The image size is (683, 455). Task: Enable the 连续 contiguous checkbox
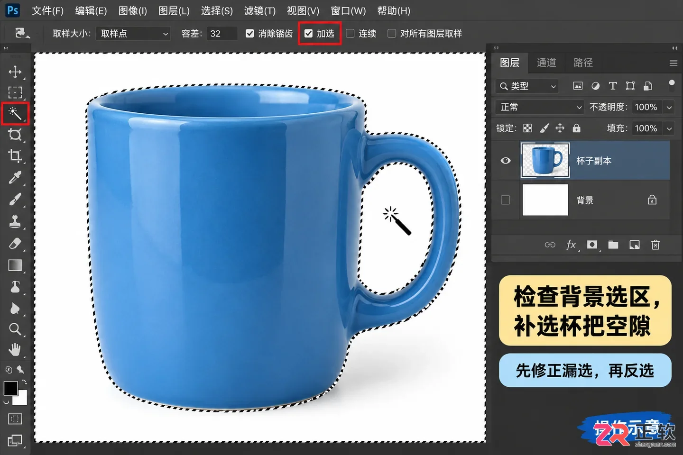(350, 34)
